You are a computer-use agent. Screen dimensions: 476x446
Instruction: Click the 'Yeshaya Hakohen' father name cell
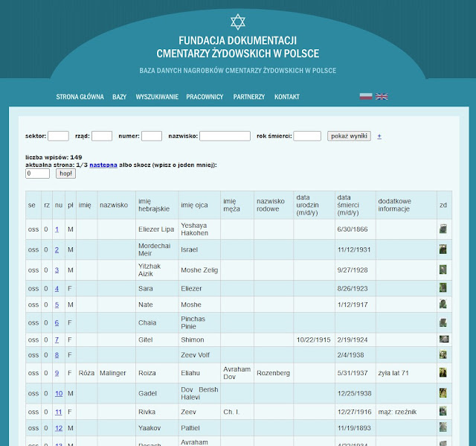(x=199, y=229)
